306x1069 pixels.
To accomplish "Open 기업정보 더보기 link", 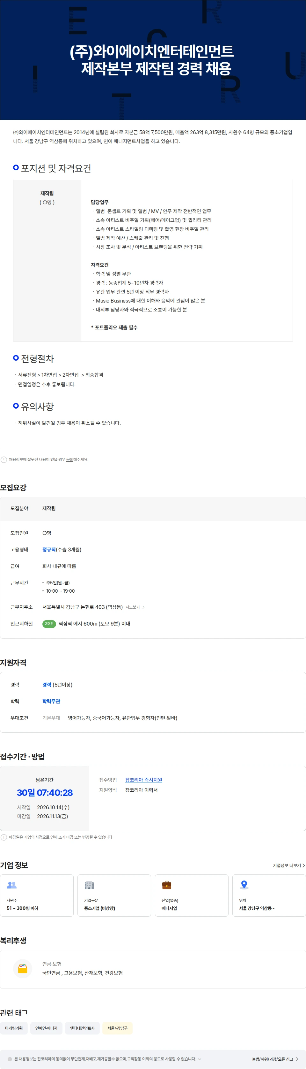I will point(288,865).
